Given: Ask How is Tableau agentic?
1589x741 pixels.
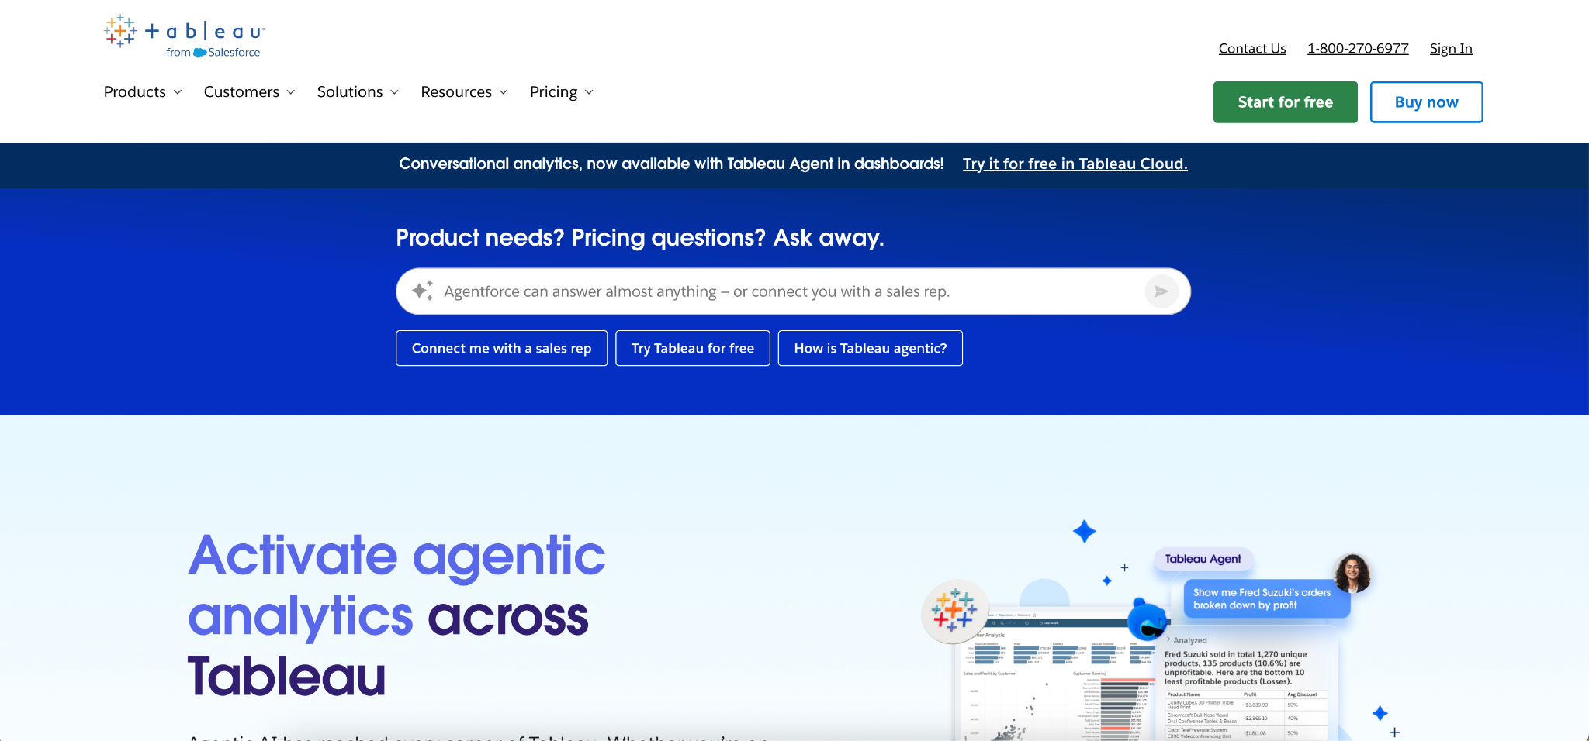Looking at the screenshot, I should [871, 348].
